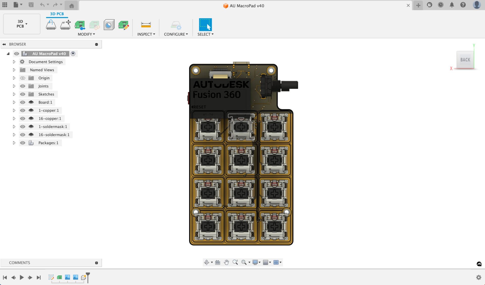
Task: Switch to the 3D PCB tab
Action: coord(57,14)
